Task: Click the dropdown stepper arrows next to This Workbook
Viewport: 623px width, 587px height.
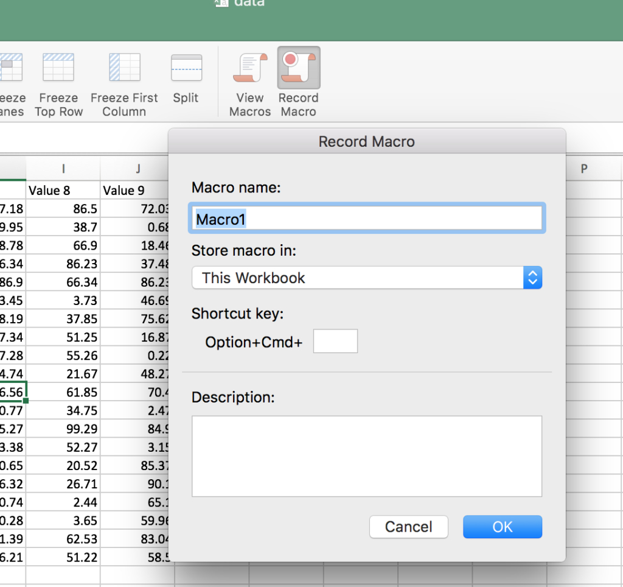Action: (533, 278)
